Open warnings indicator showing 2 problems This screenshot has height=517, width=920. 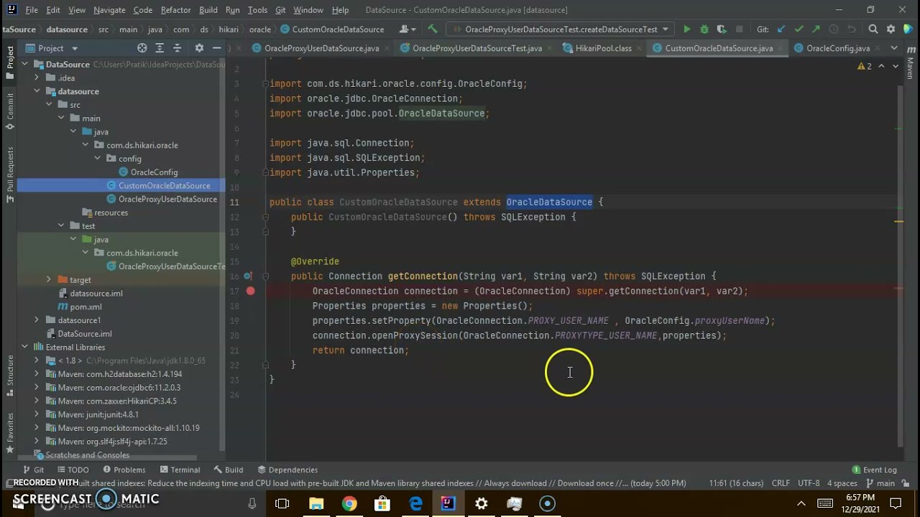(x=865, y=66)
